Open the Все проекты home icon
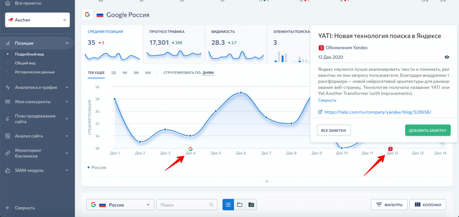 click(8, 3)
